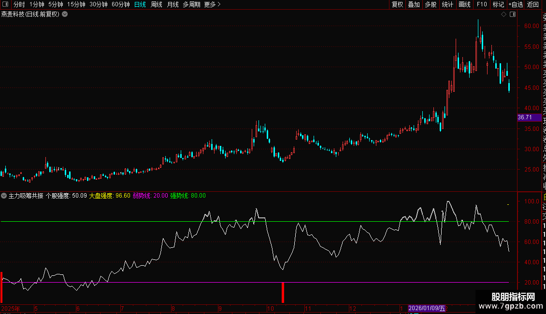Open the 统计 statistics button
The width and height of the screenshot is (546, 314).
pos(447,4)
